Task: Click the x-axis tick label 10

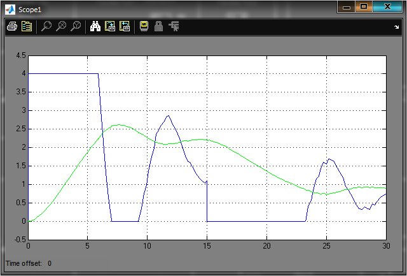Action: pyautogui.click(x=147, y=246)
